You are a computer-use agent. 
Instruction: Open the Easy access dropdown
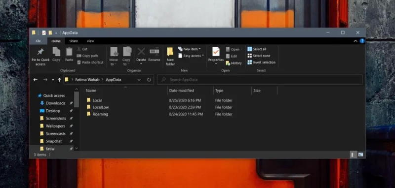(x=191, y=56)
